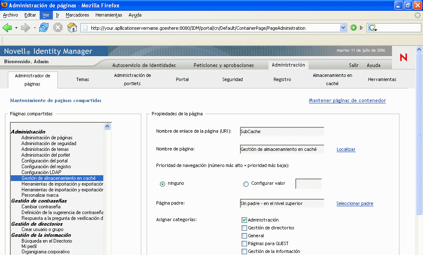
Task: Select Organigrama corporativo in list
Action: pyautogui.click(x=45, y=252)
